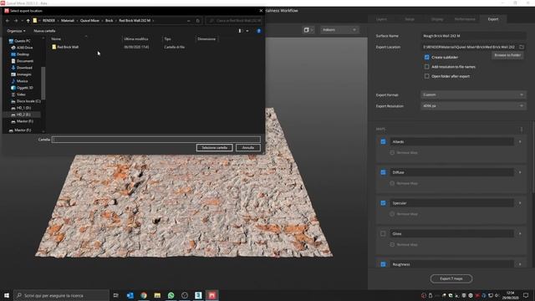Screen dimensions: 535x301
Task: Open WhatsApp from the taskbar
Action: (x=171, y=295)
